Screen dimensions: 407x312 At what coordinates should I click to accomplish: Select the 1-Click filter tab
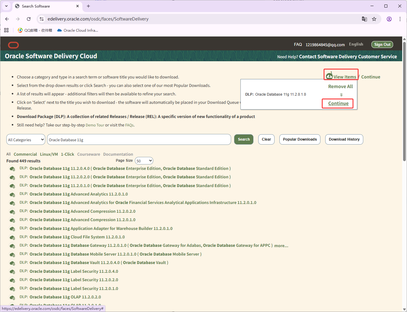(x=68, y=154)
